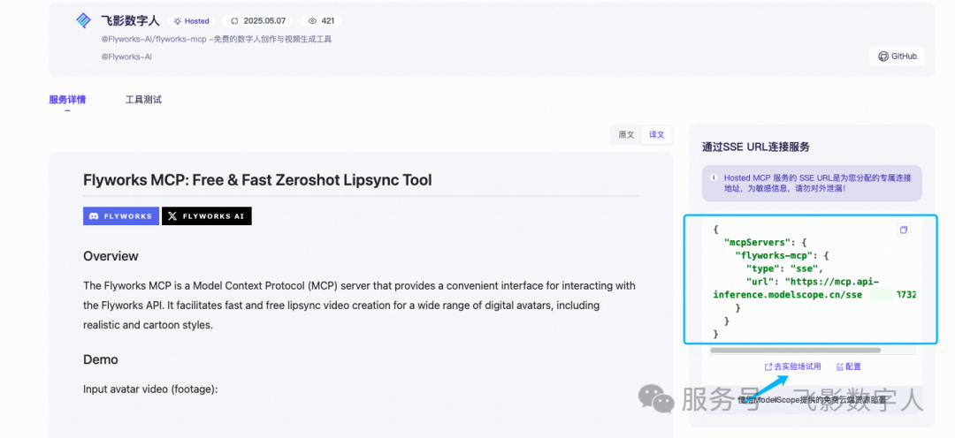Open the 配置 settings link
Image resolution: width=955 pixels, height=438 pixels.
pyautogui.click(x=849, y=366)
